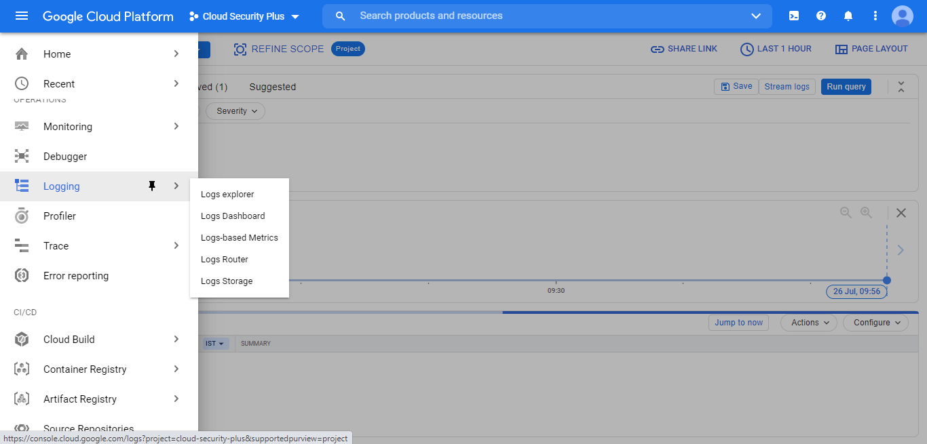
Task: Expand the Container Registry submenu arrow
Action: pyautogui.click(x=176, y=369)
